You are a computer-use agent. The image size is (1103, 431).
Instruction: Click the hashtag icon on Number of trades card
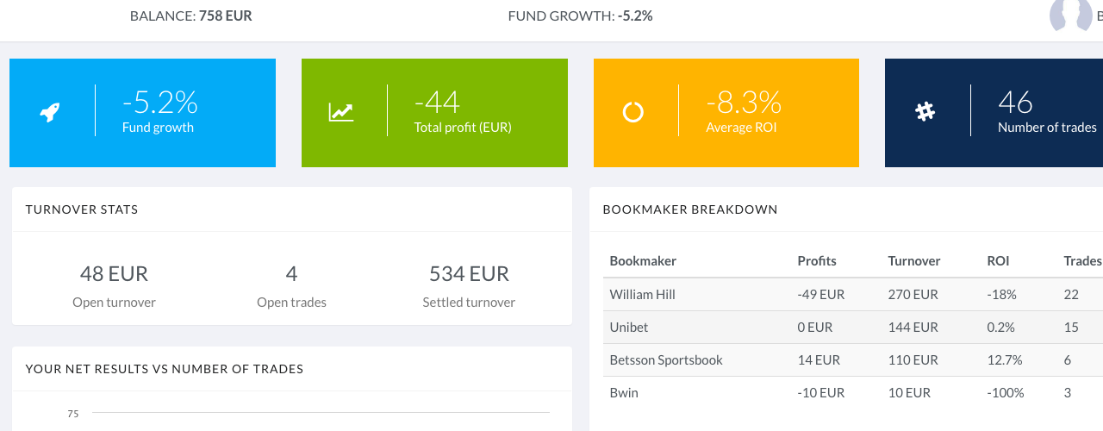coord(925,111)
